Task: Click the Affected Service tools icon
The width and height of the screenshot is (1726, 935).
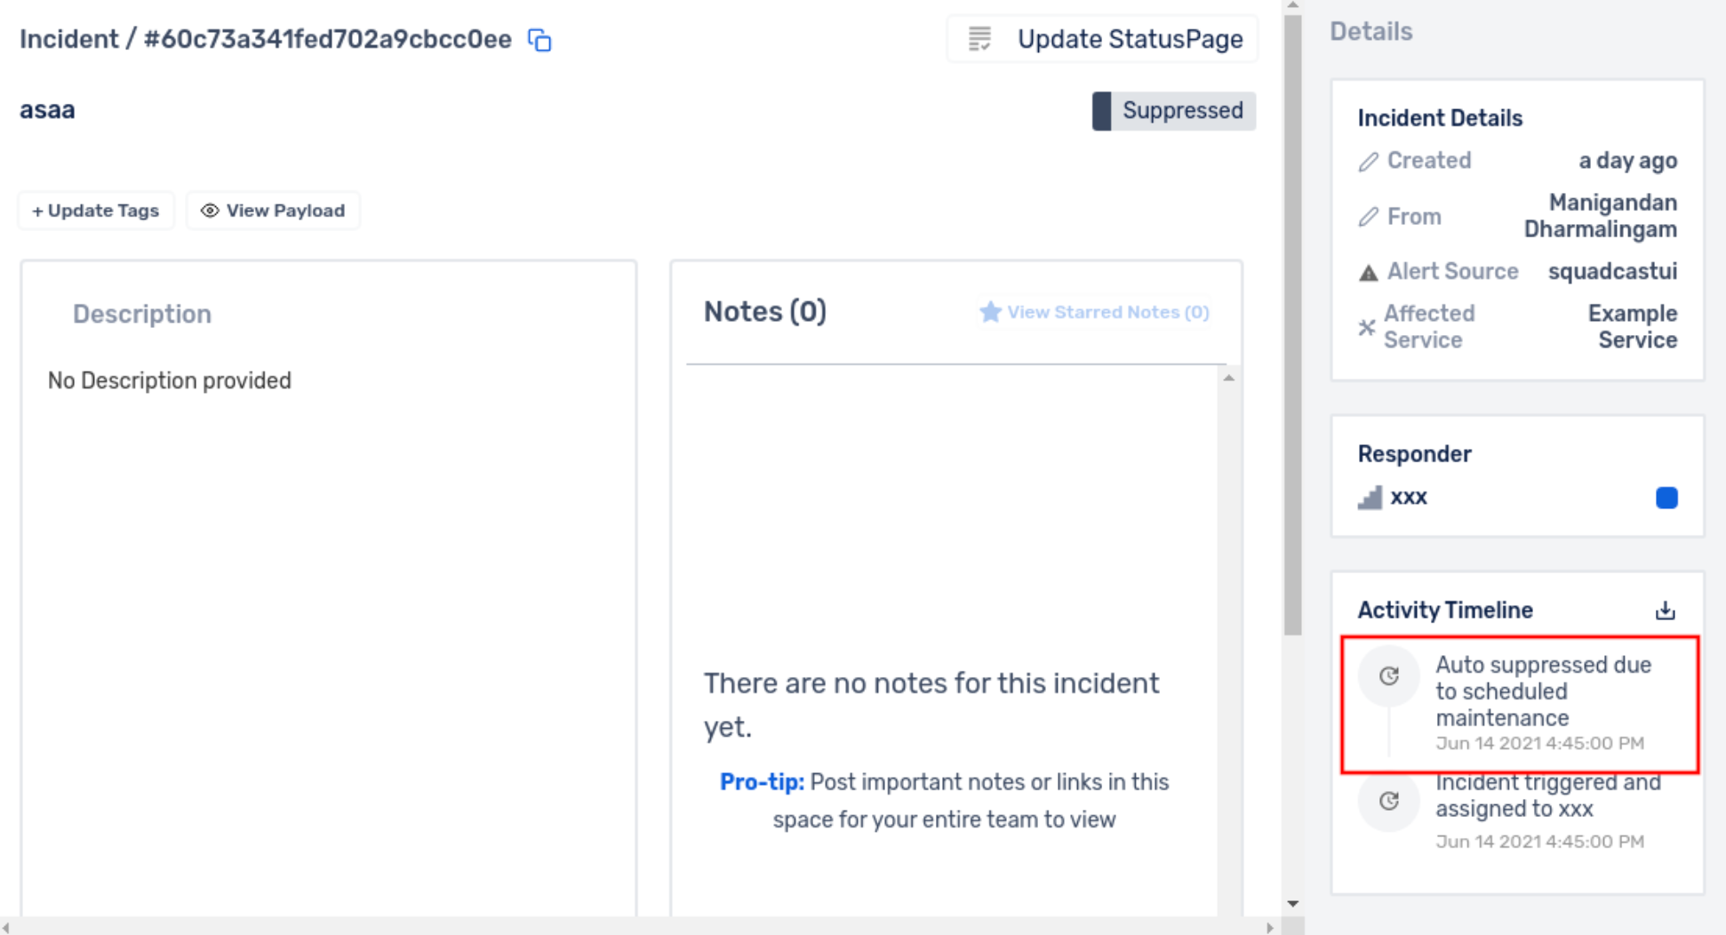Action: tap(1367, 327)
